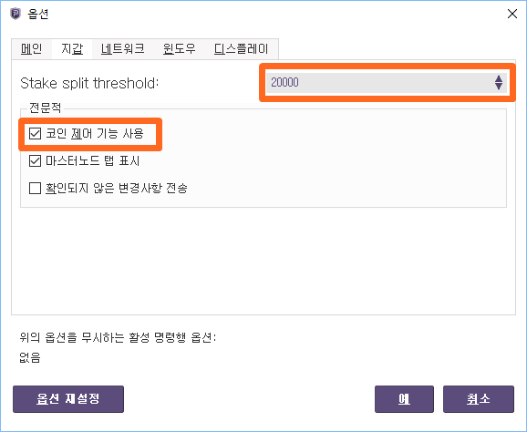Viewport: 527px width, 432px height.
Task: Click the 없음 command-line options text
Action: coord(30,357)
